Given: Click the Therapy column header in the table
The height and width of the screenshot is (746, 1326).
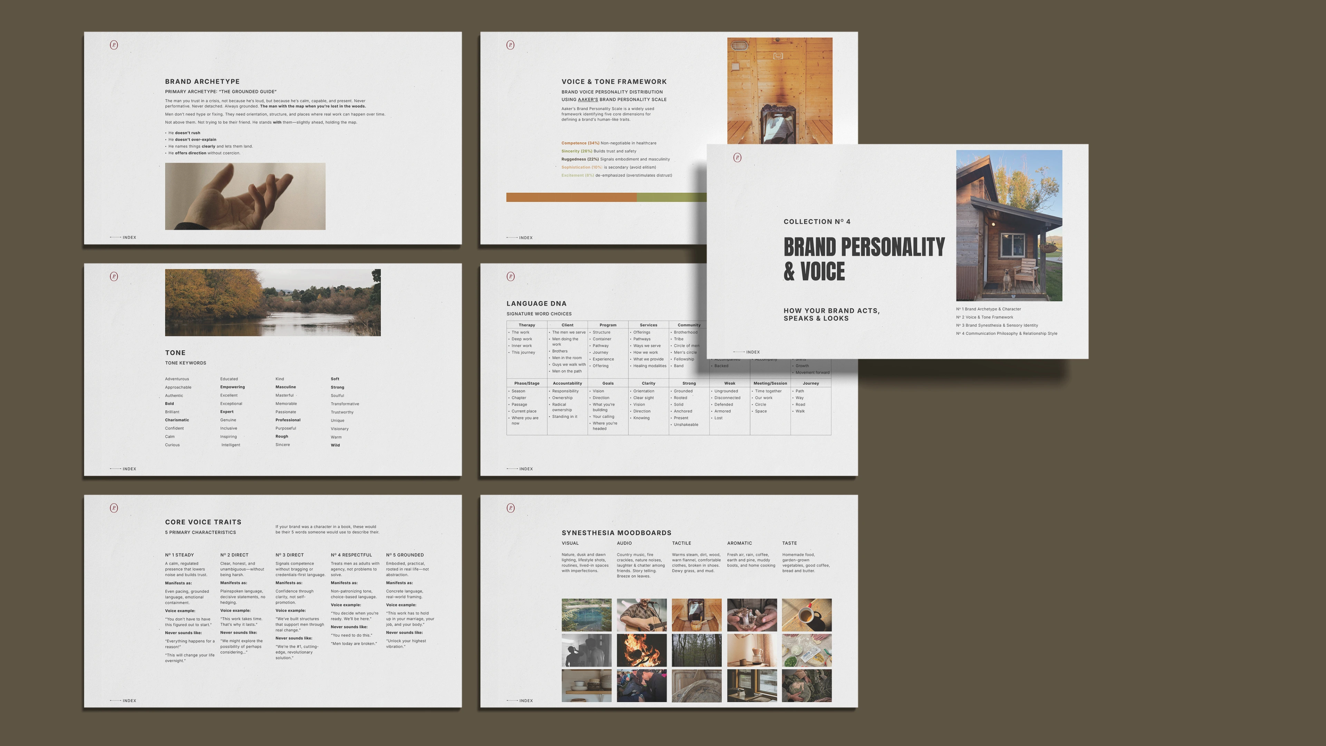Looking at the screenshot, I should point(527,325).
